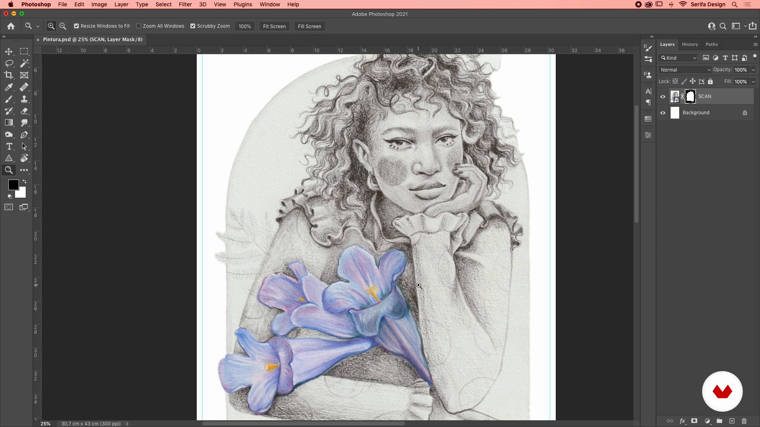Select the Type tool

(9, 147)
